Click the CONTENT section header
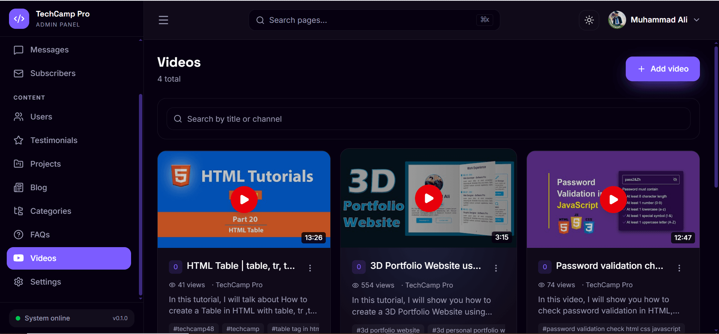The height and width of the screenshot is (334, 719). coord(29,98)
